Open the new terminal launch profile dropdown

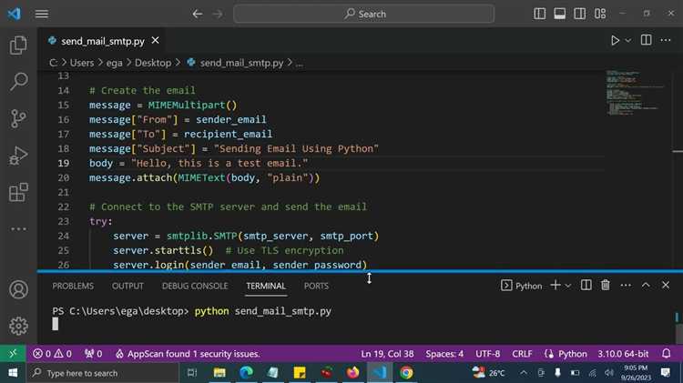tap(568, 286)
